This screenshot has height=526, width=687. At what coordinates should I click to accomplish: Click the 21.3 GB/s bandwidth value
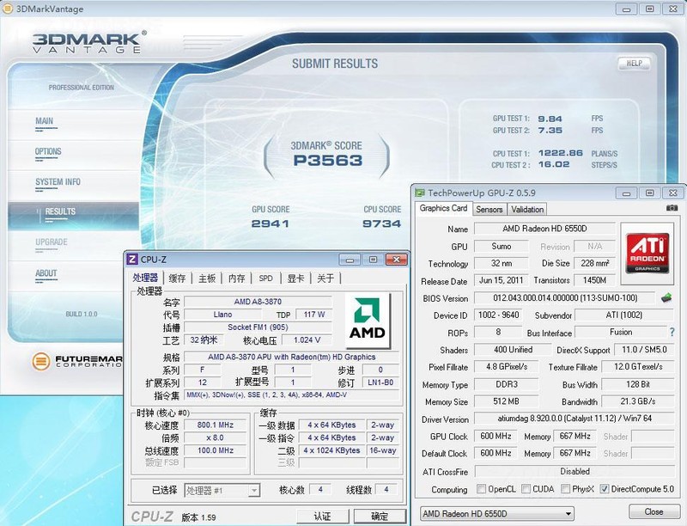click(637, 401)
